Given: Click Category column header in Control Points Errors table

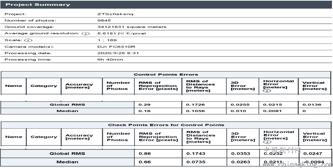Looking at the screenshot, I should pos(44,86).
